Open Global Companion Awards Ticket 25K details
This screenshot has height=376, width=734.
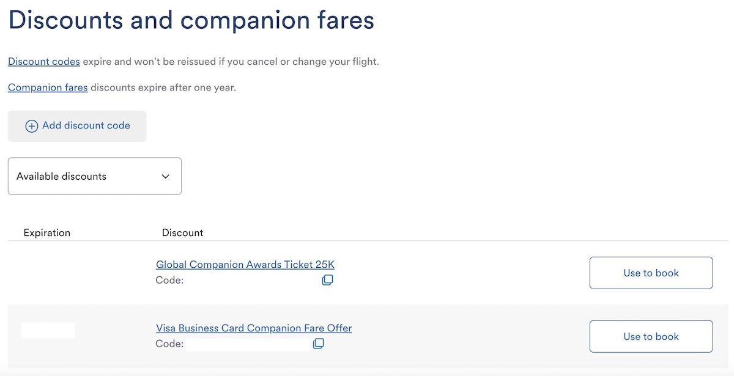[245, 265]
